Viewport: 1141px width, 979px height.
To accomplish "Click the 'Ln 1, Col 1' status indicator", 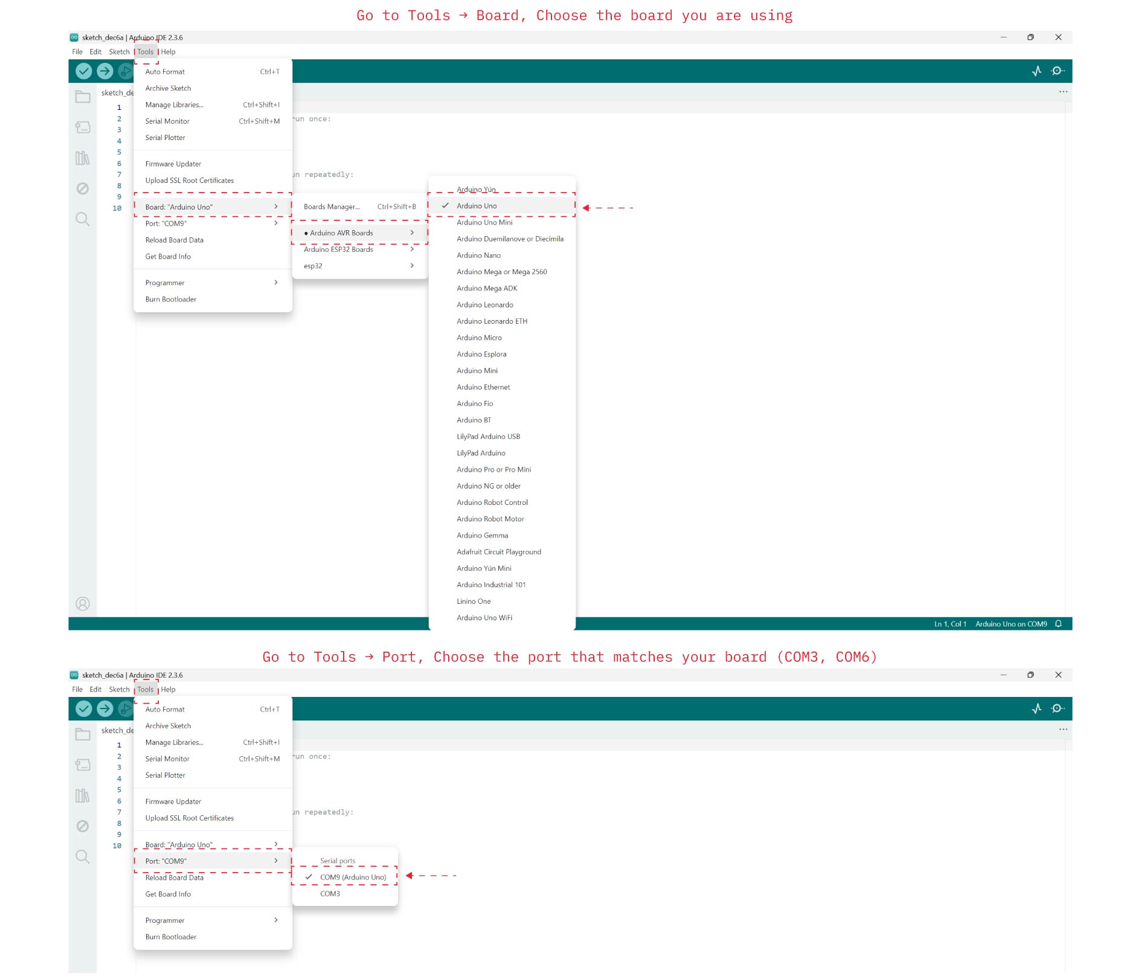I will (x=950, y=624).
